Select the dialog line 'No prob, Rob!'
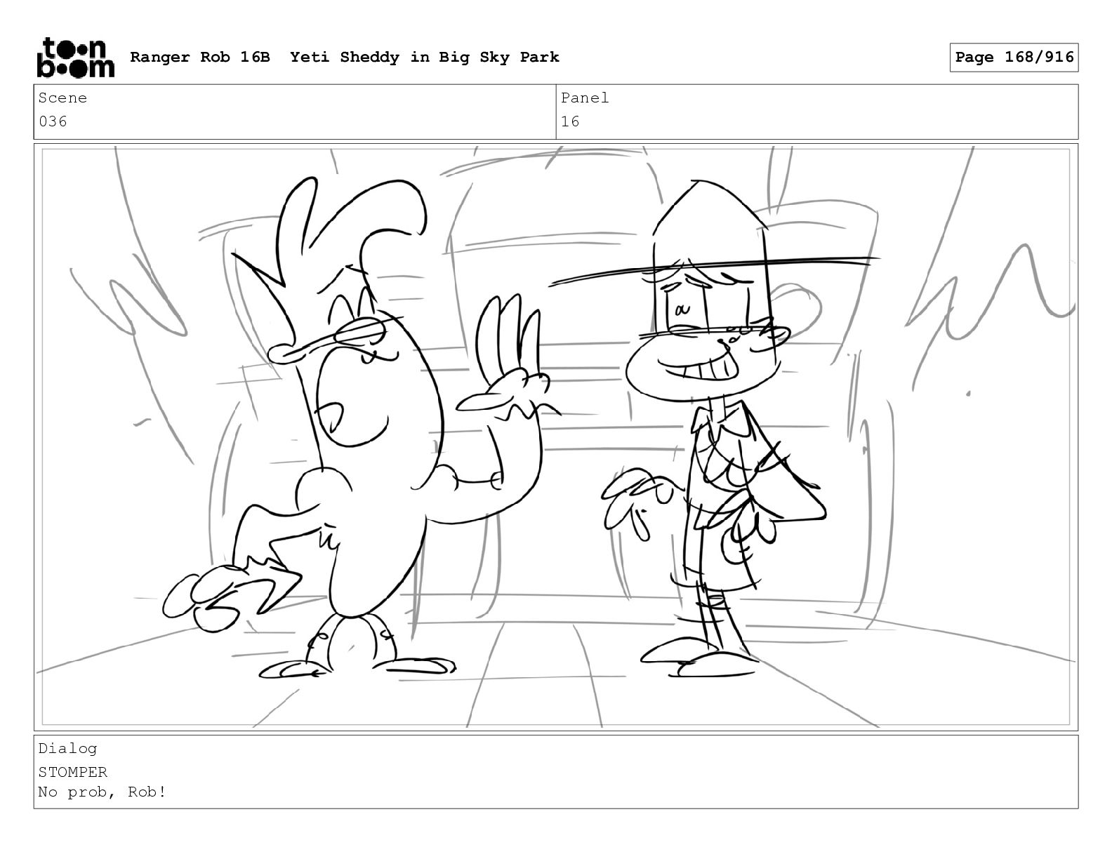The image size is (1112, 859). point(102,792)
